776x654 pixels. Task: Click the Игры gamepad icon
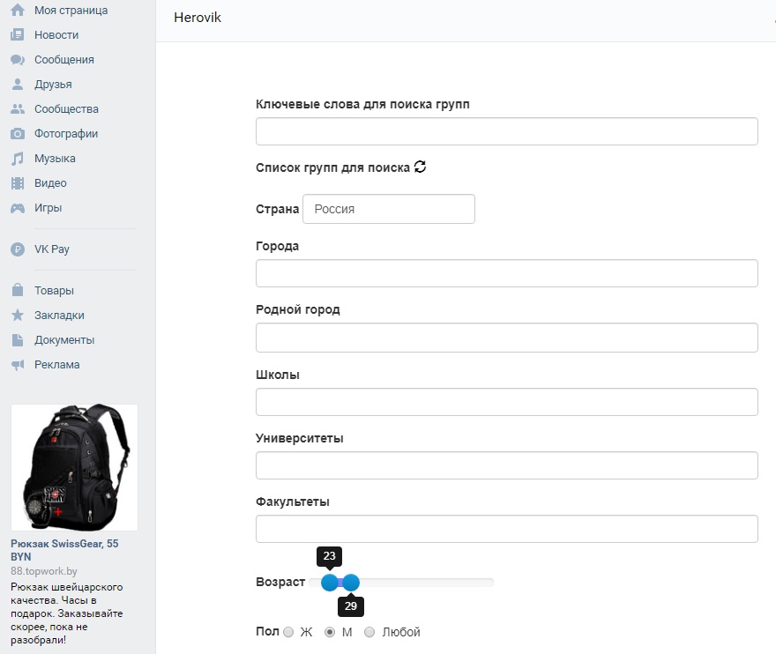pyautogui.click(x=17, y=208)
